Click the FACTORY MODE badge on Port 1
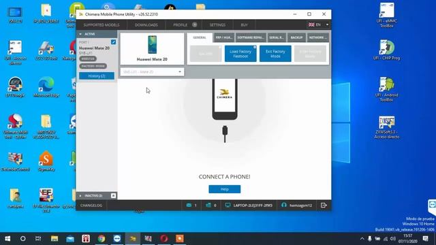 pos(93,66)
